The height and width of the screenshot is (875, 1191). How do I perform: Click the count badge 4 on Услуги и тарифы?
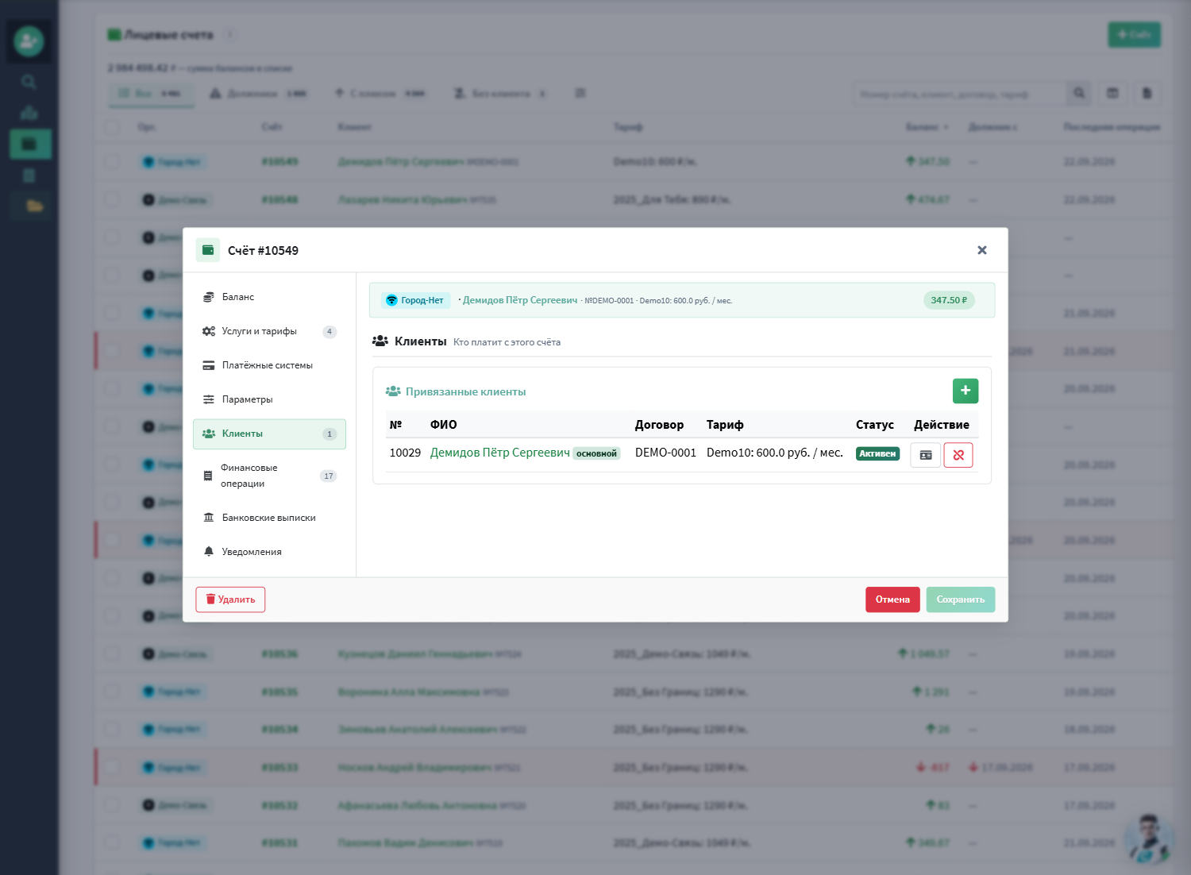pos(330,332)
